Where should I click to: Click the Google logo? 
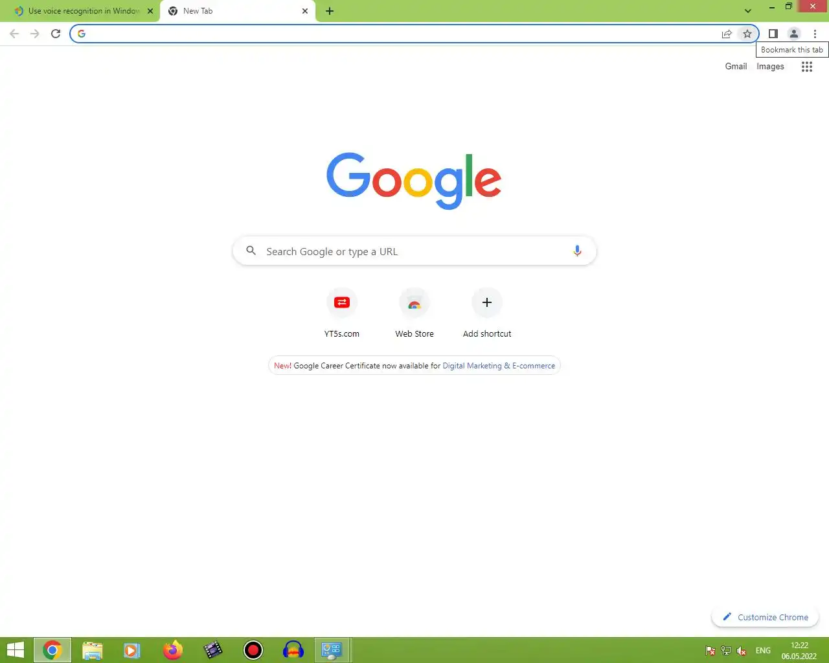click(x=414, y=181)
